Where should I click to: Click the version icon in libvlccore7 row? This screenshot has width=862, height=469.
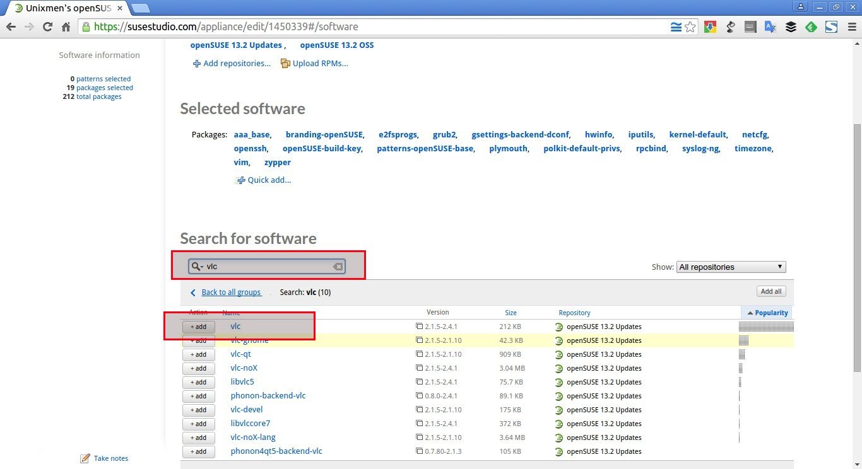click(x=419, y=424)
